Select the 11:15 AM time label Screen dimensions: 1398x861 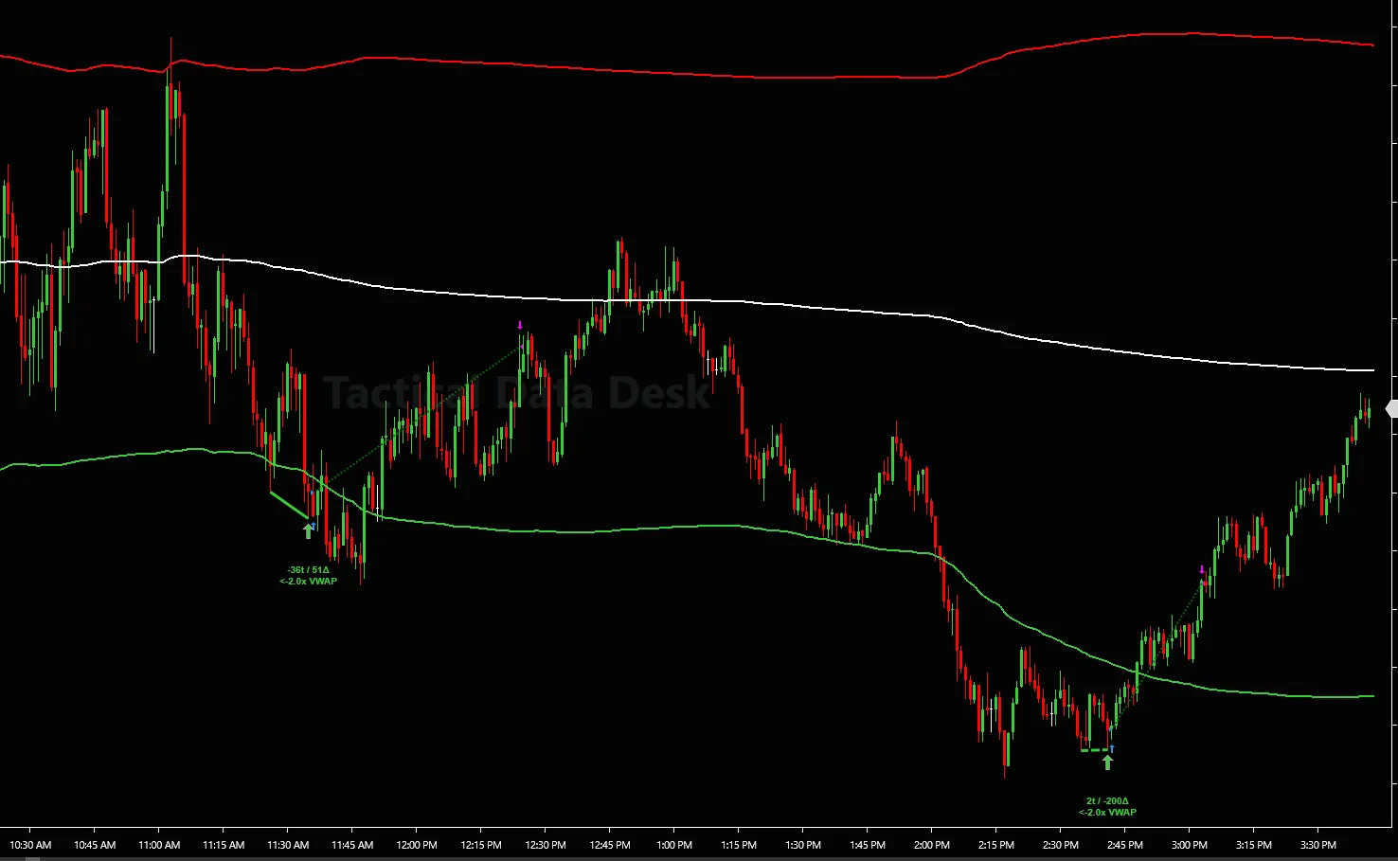[224, 845]
